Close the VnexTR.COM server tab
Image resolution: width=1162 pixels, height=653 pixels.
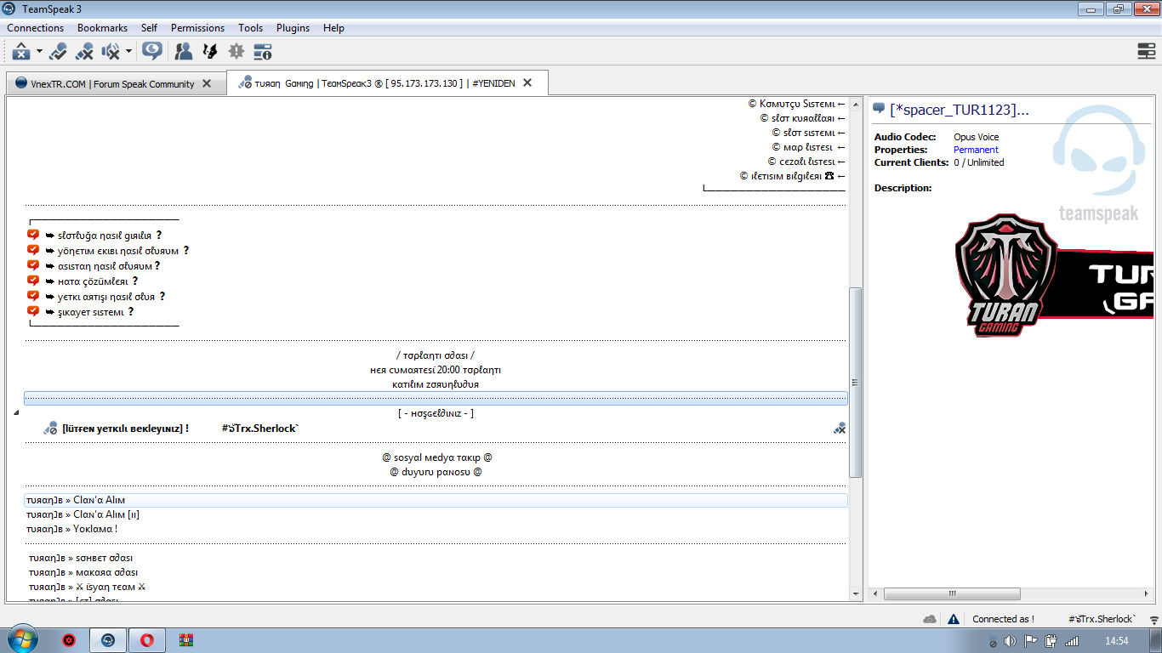point(207,84)
